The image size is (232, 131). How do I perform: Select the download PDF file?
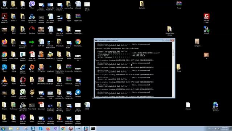(x=41, y=105)
